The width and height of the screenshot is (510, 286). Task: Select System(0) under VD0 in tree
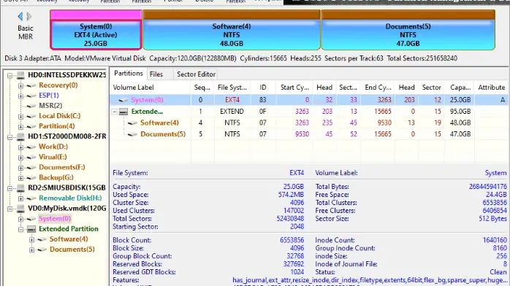pos(55,218)
